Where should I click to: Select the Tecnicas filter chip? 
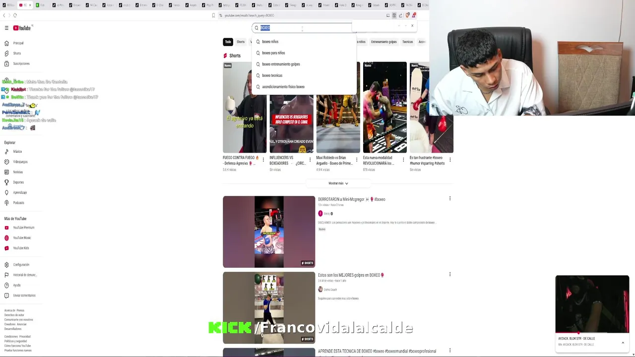[x=408, y=42]
